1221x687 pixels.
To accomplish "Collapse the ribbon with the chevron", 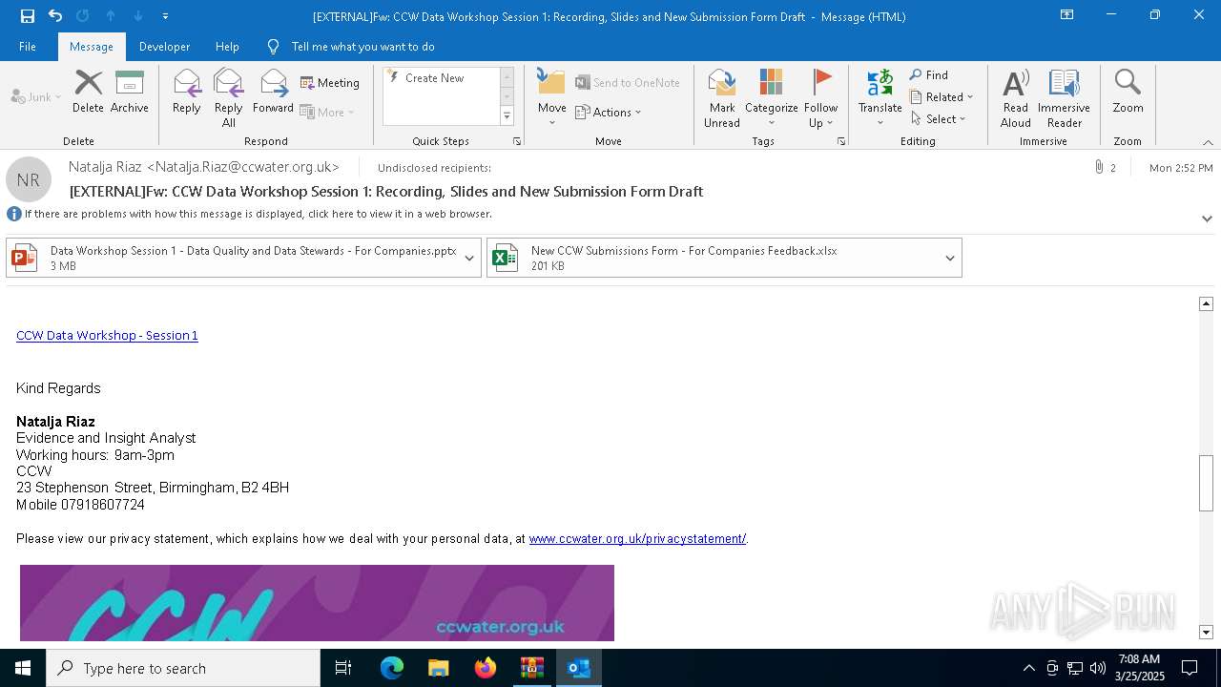I will pyautogui.click(x=1208, y=142).
